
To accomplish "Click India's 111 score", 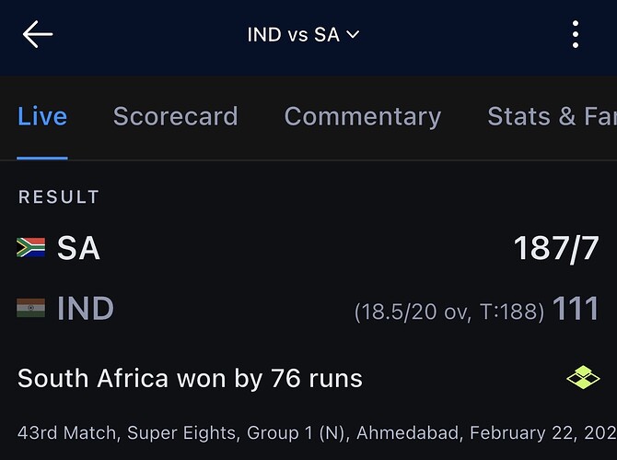I will click(576, 309).
